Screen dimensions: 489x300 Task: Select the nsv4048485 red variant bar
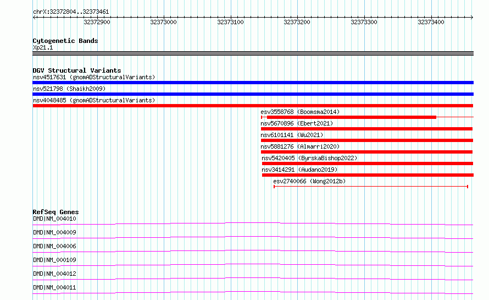coord(253,106)
